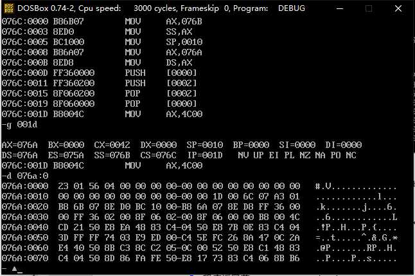Screen dimensions: 415x276
Task: Click the 'POP [0002]' instruction line
Action: pos(99,93)
